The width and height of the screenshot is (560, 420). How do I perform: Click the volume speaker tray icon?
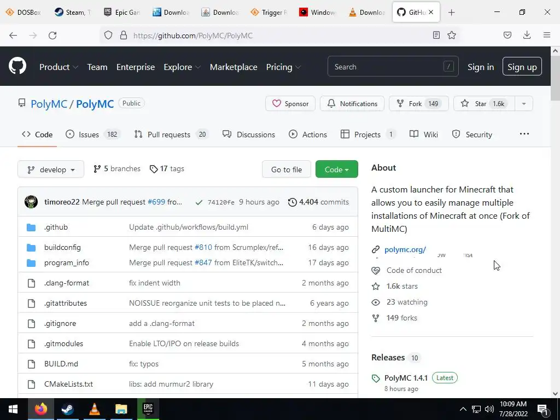pos(489,409)
